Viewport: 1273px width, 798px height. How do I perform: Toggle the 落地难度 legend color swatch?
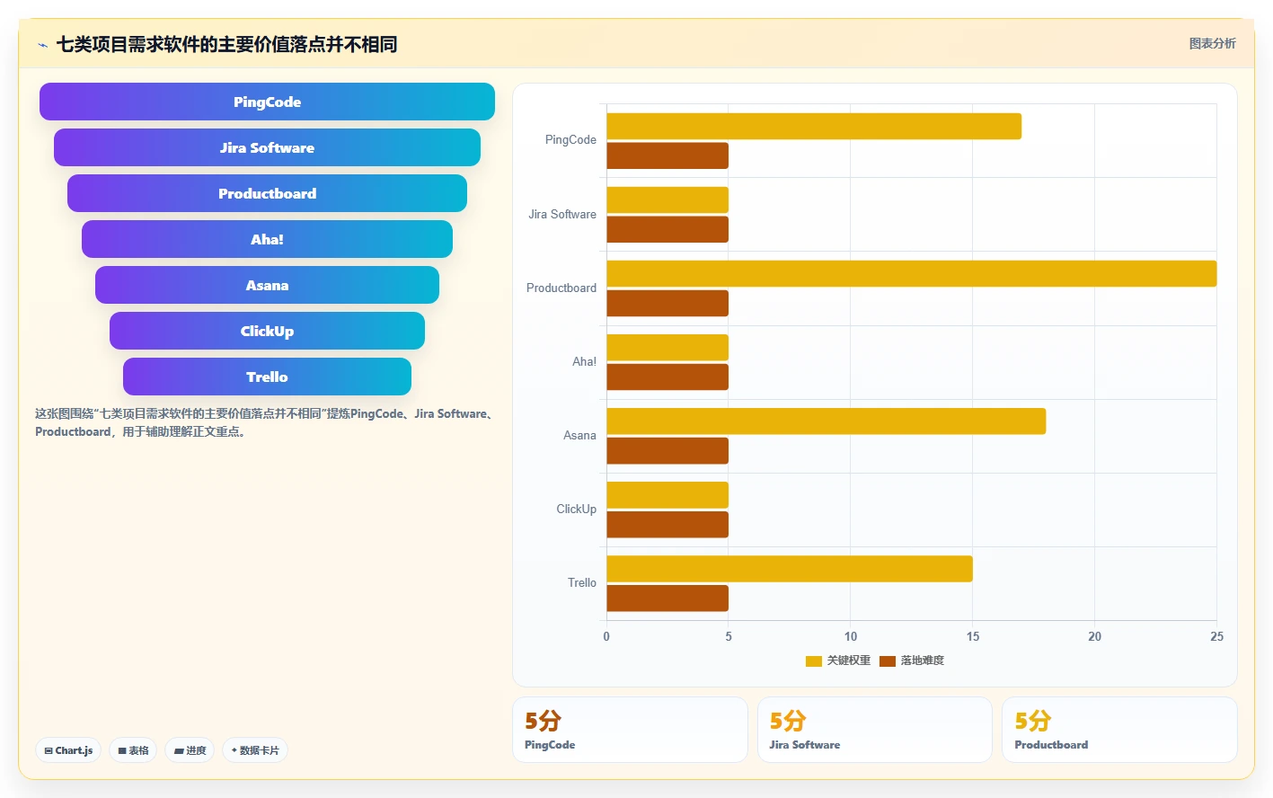(x=888, y=661)
